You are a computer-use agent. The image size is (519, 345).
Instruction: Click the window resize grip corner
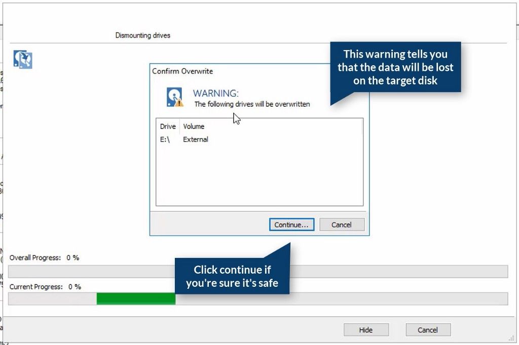click(511, 338)
